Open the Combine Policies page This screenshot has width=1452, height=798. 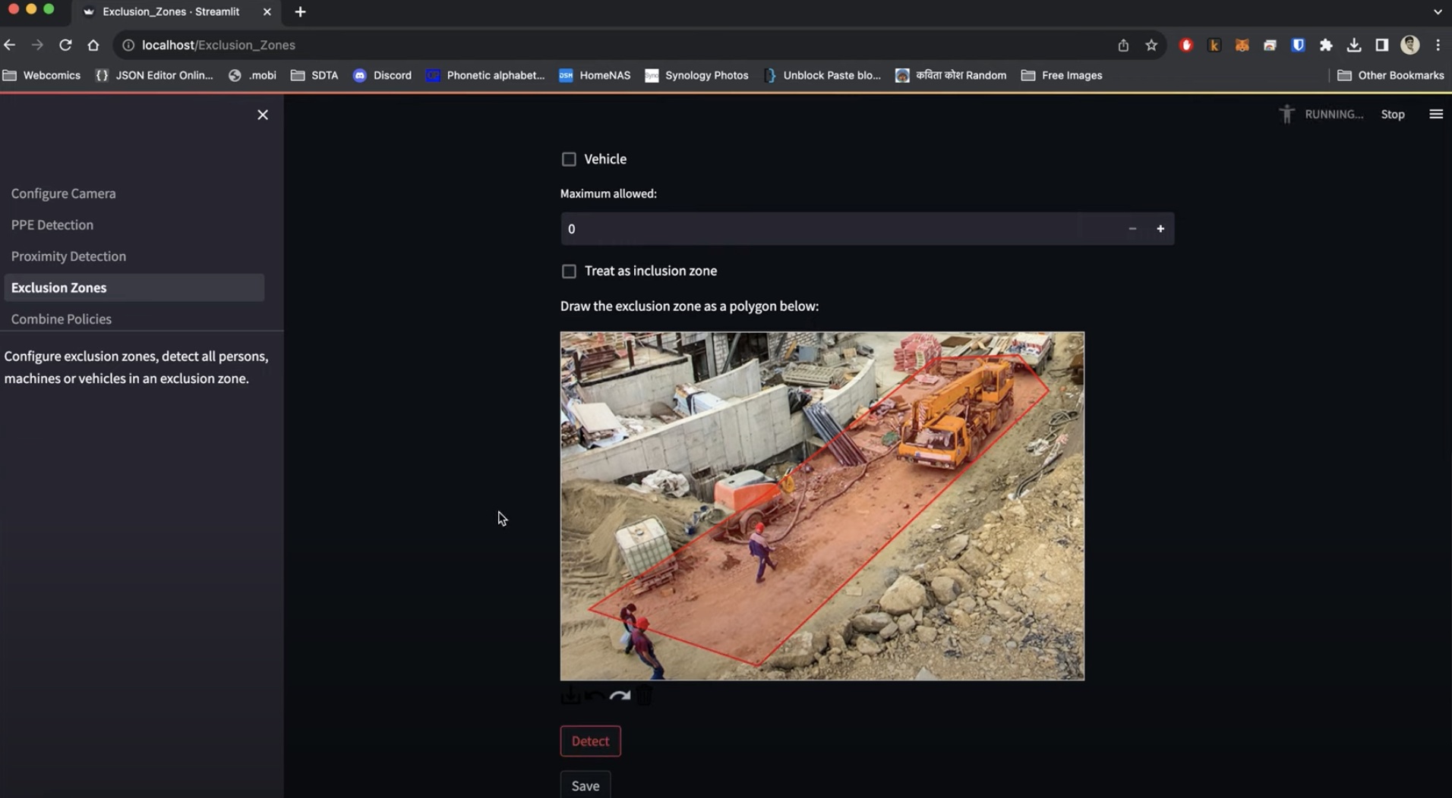coord(62,319)
